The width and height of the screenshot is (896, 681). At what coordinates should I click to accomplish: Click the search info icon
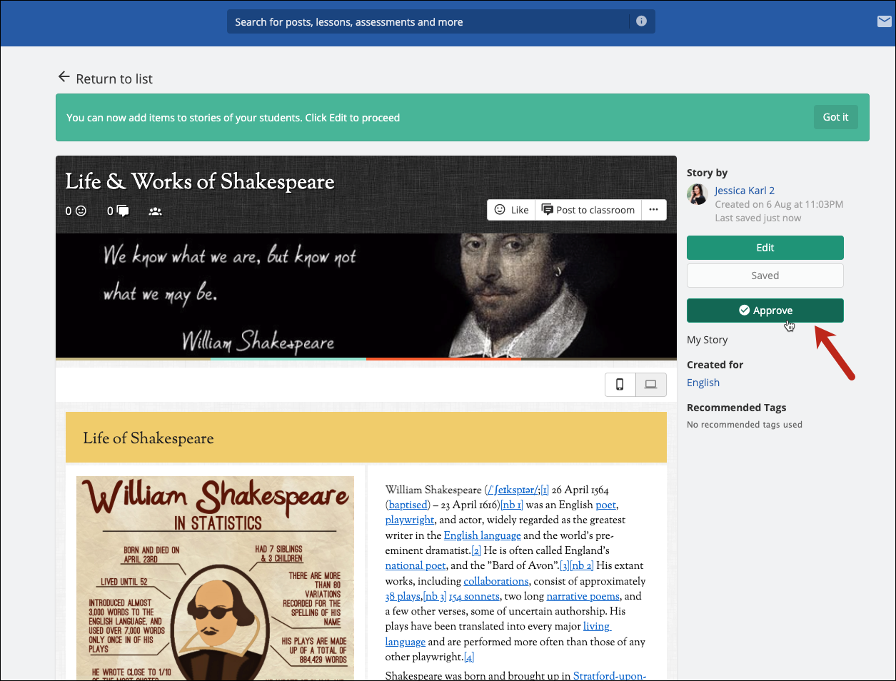click(641, 21)
